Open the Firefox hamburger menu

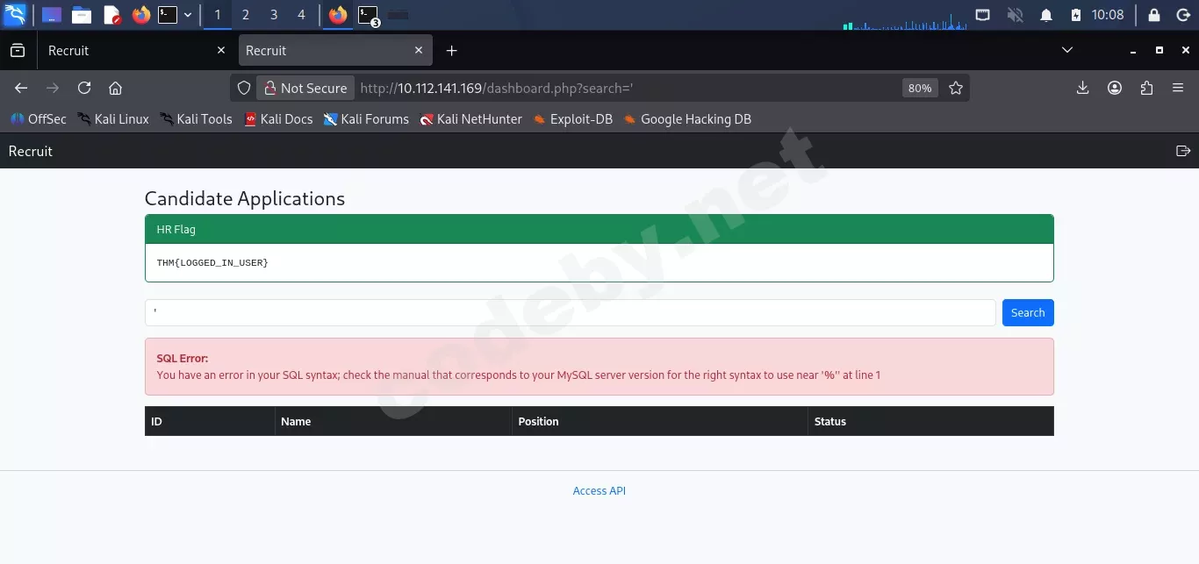1178,88
